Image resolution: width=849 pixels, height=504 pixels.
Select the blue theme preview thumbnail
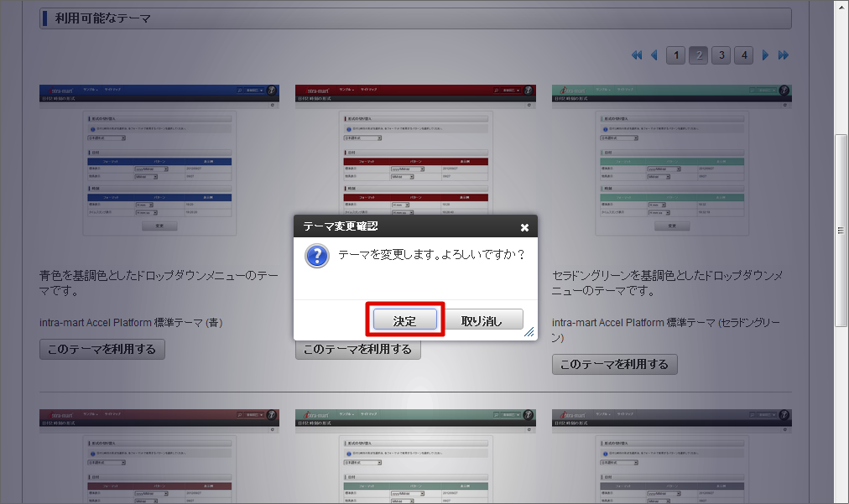point(159,160)
